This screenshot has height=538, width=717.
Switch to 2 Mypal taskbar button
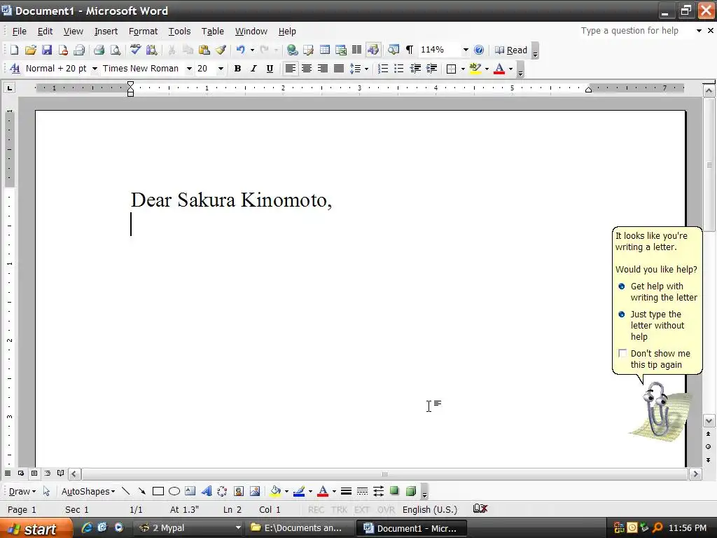coord(189,528)
